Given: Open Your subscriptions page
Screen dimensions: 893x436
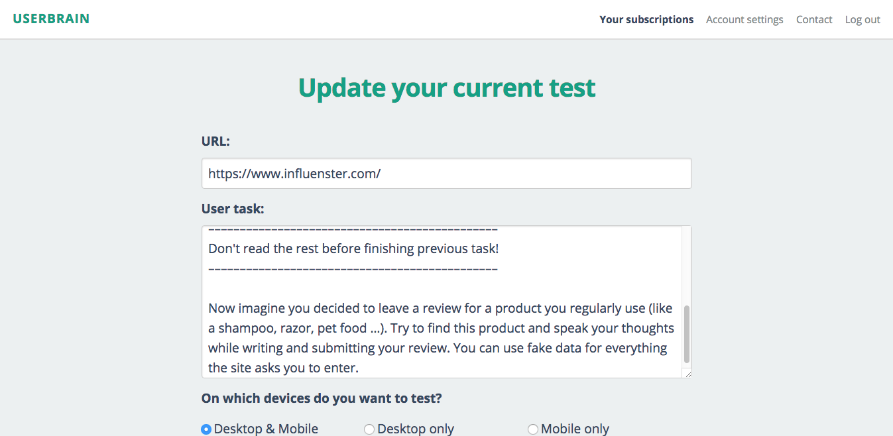Looking at the screenshot, I should (646, 20).
